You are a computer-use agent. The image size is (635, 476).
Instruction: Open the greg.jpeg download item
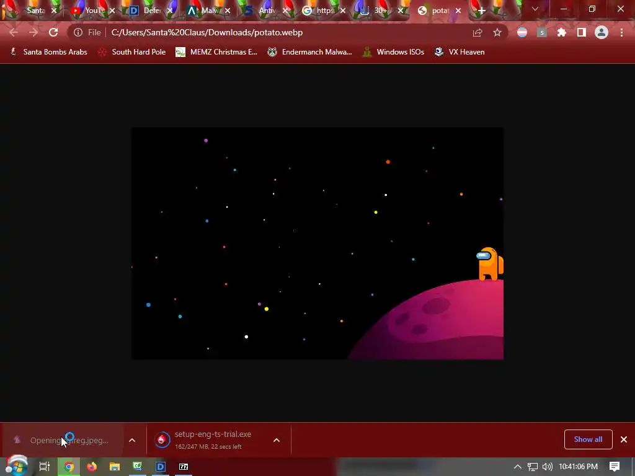click(x=63, y=440)
